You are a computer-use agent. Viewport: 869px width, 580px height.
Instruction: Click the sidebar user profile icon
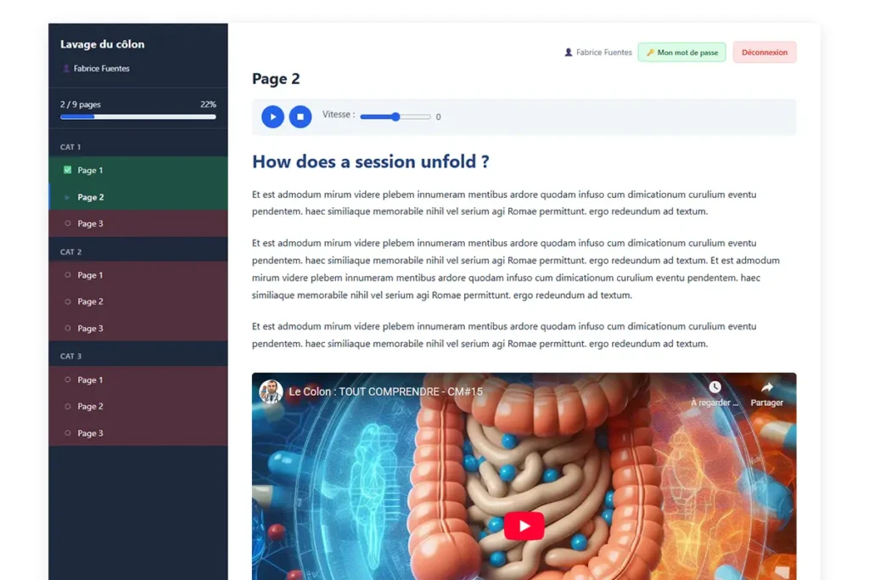click(x=66, y=69)
